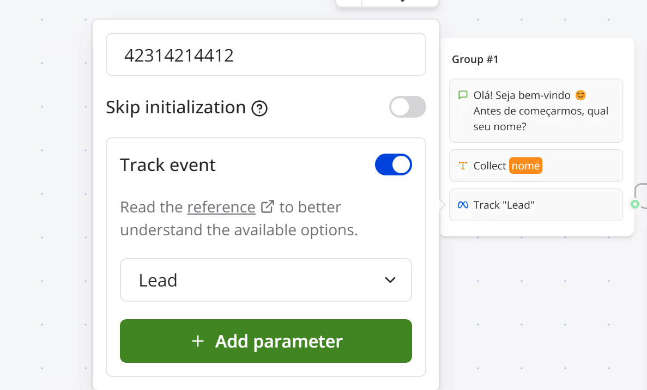Disable the Track event toggle
Image resolution: width=647 pixels, height=390 pixels.
pyautogui.click(x=393, y=164)
